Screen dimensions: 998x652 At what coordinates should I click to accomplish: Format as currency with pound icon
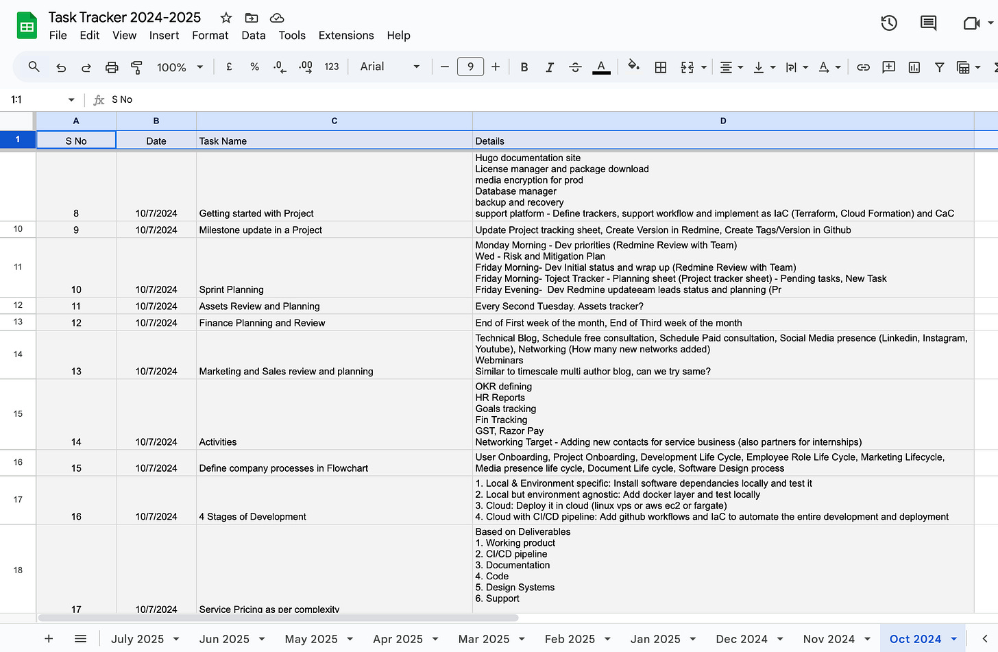[229, 67]
